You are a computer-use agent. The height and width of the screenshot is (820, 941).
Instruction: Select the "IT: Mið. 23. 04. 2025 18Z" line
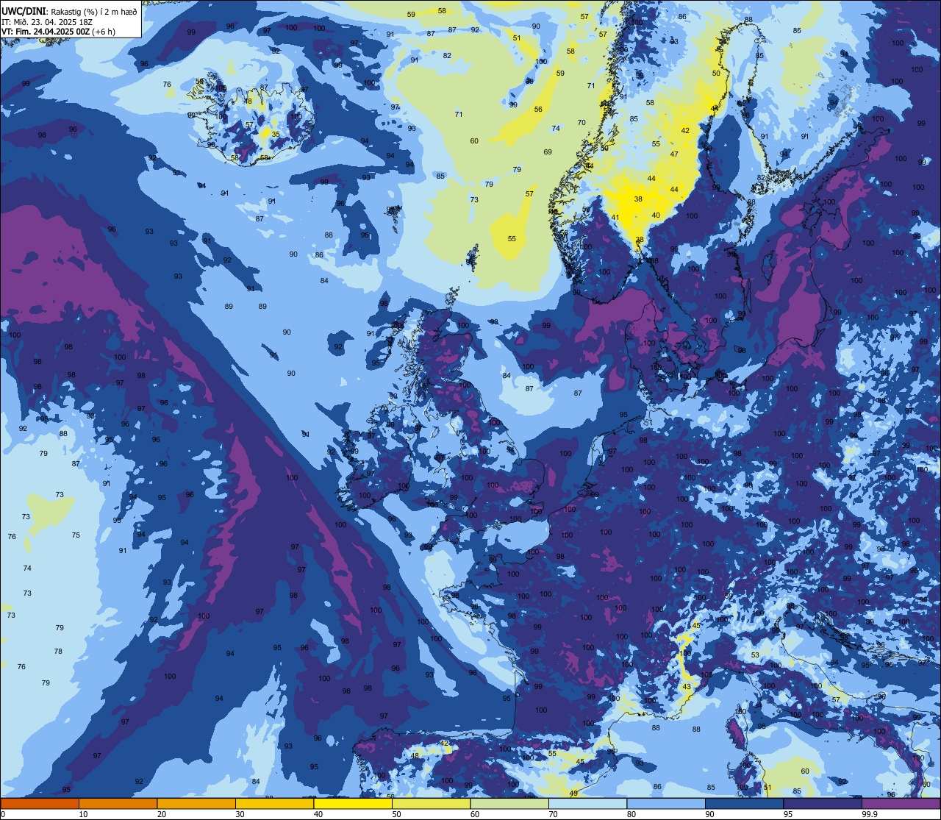(47, 21)
